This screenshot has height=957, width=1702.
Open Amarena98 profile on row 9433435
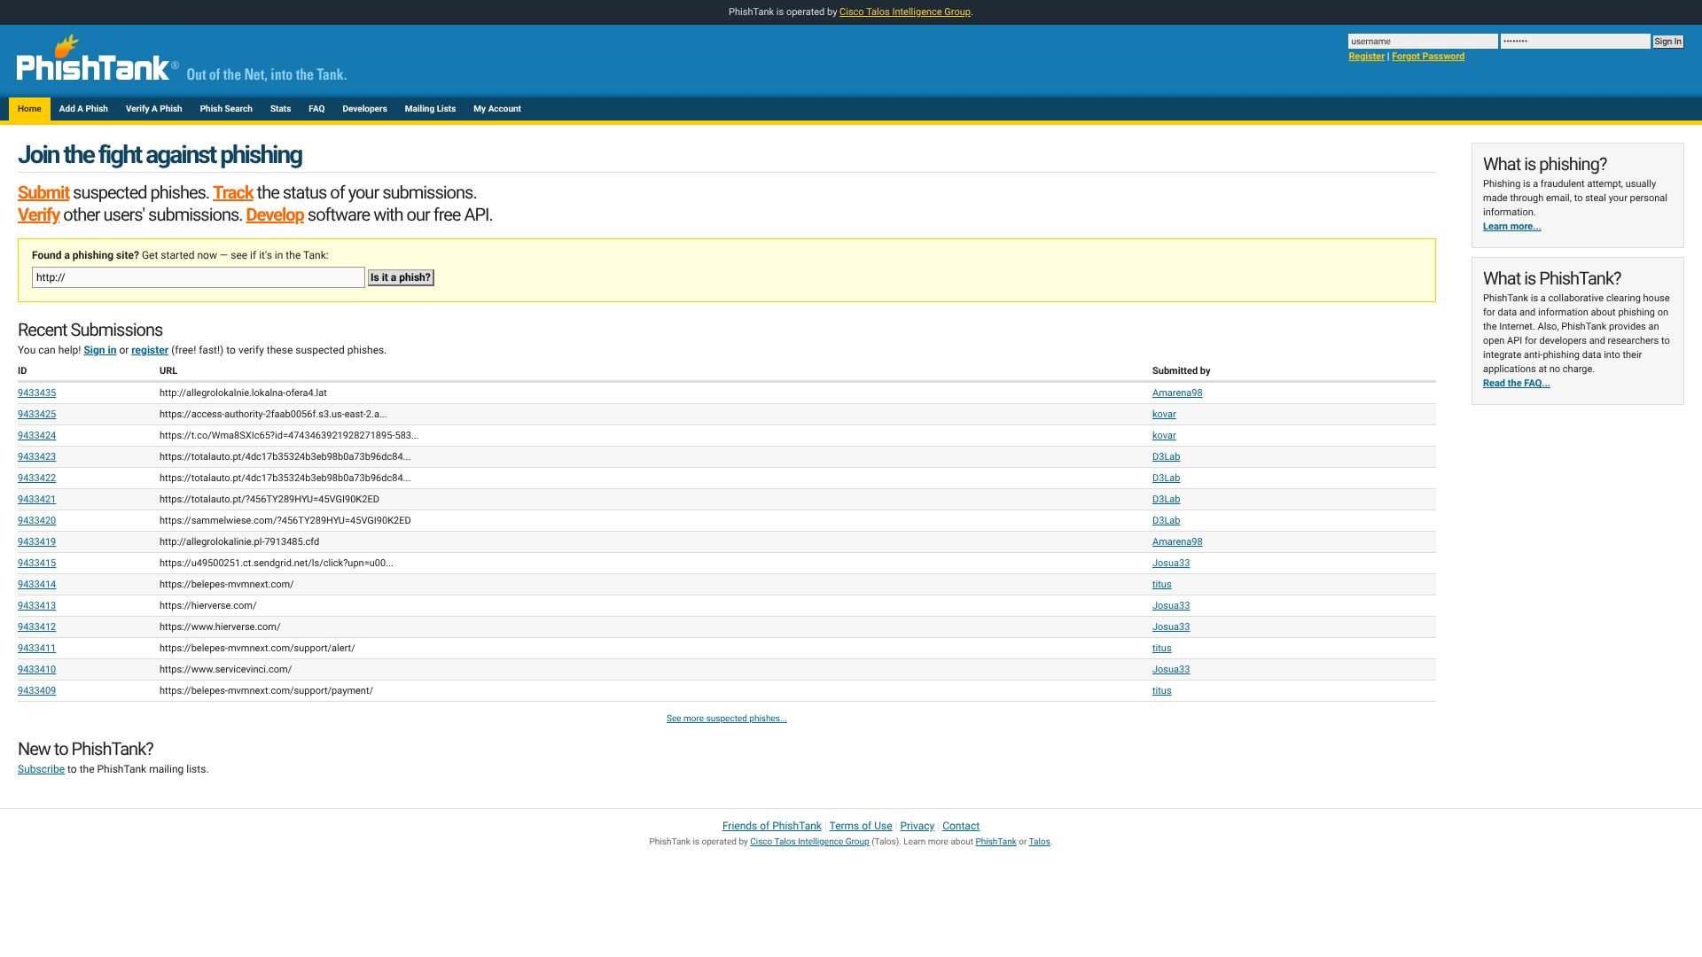coord(1177,393)
